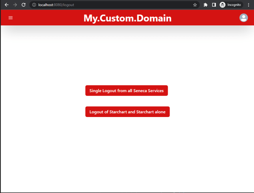This screenshot has width=254, height=193.
Task: Open the hamburger menu in the red header
Action: [10, 18]
